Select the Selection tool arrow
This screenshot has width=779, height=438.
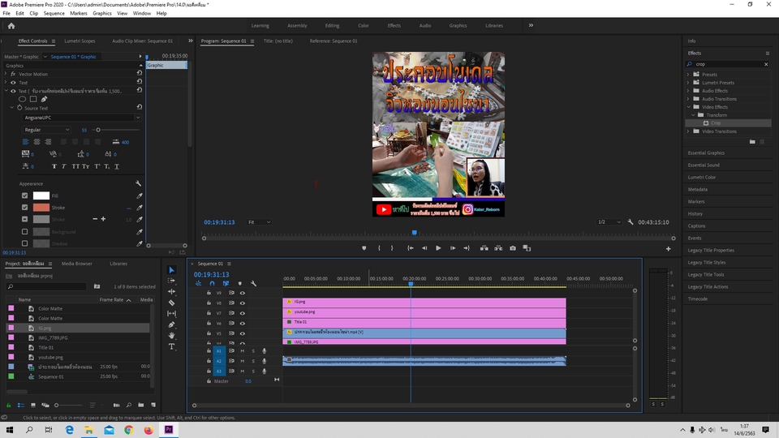point(171,270)
